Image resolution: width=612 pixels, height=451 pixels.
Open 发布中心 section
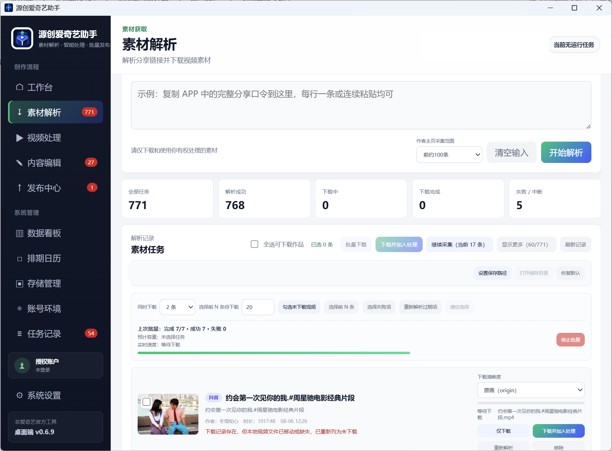click(x=56, y=188)
